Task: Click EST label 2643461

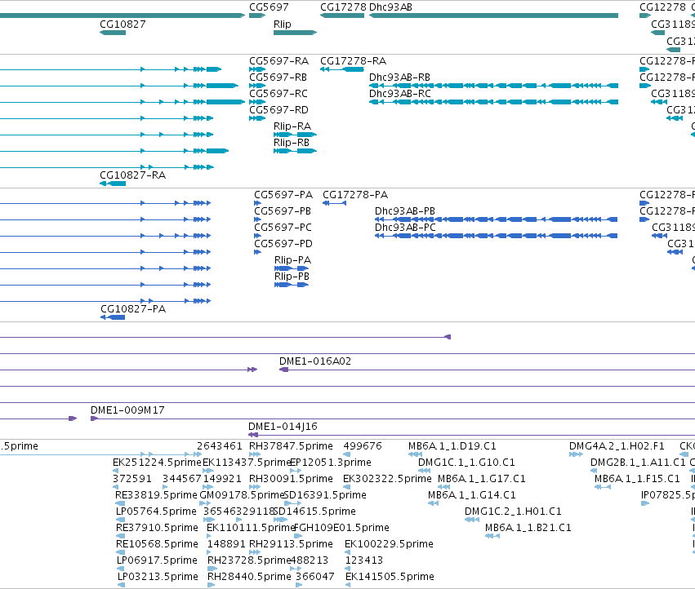Action: [x=220, y=446]
